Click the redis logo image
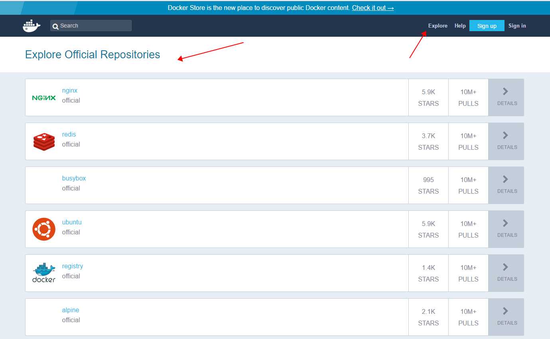Viewport: 550px width, 339px height. 44,142
